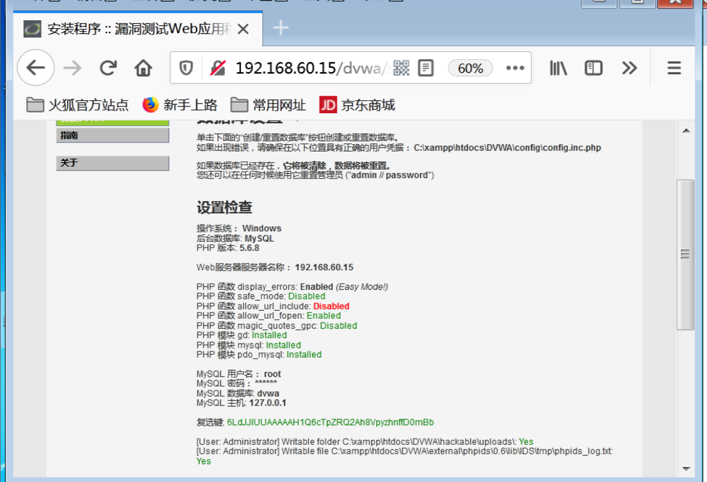This screenshot has width=707, height=482.
Task: Open page actions three-dot menu
Action: coord(515,68)
